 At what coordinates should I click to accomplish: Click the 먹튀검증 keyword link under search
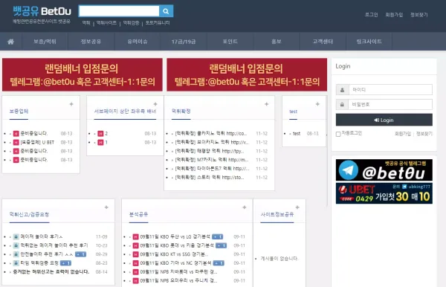[131, 23]
